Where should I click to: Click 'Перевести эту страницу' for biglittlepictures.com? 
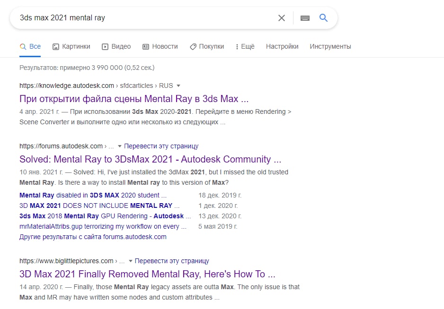pyautogui.click(x=172, y=261)
